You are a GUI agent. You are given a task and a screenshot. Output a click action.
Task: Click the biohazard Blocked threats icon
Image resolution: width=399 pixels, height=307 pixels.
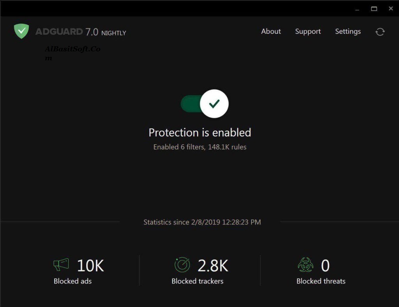305,265
